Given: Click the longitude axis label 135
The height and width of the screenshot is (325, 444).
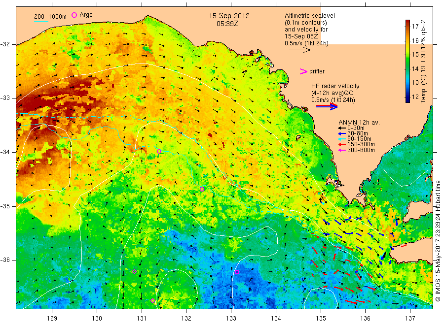Looking at the screenshot, I should [x=321, y=319].
